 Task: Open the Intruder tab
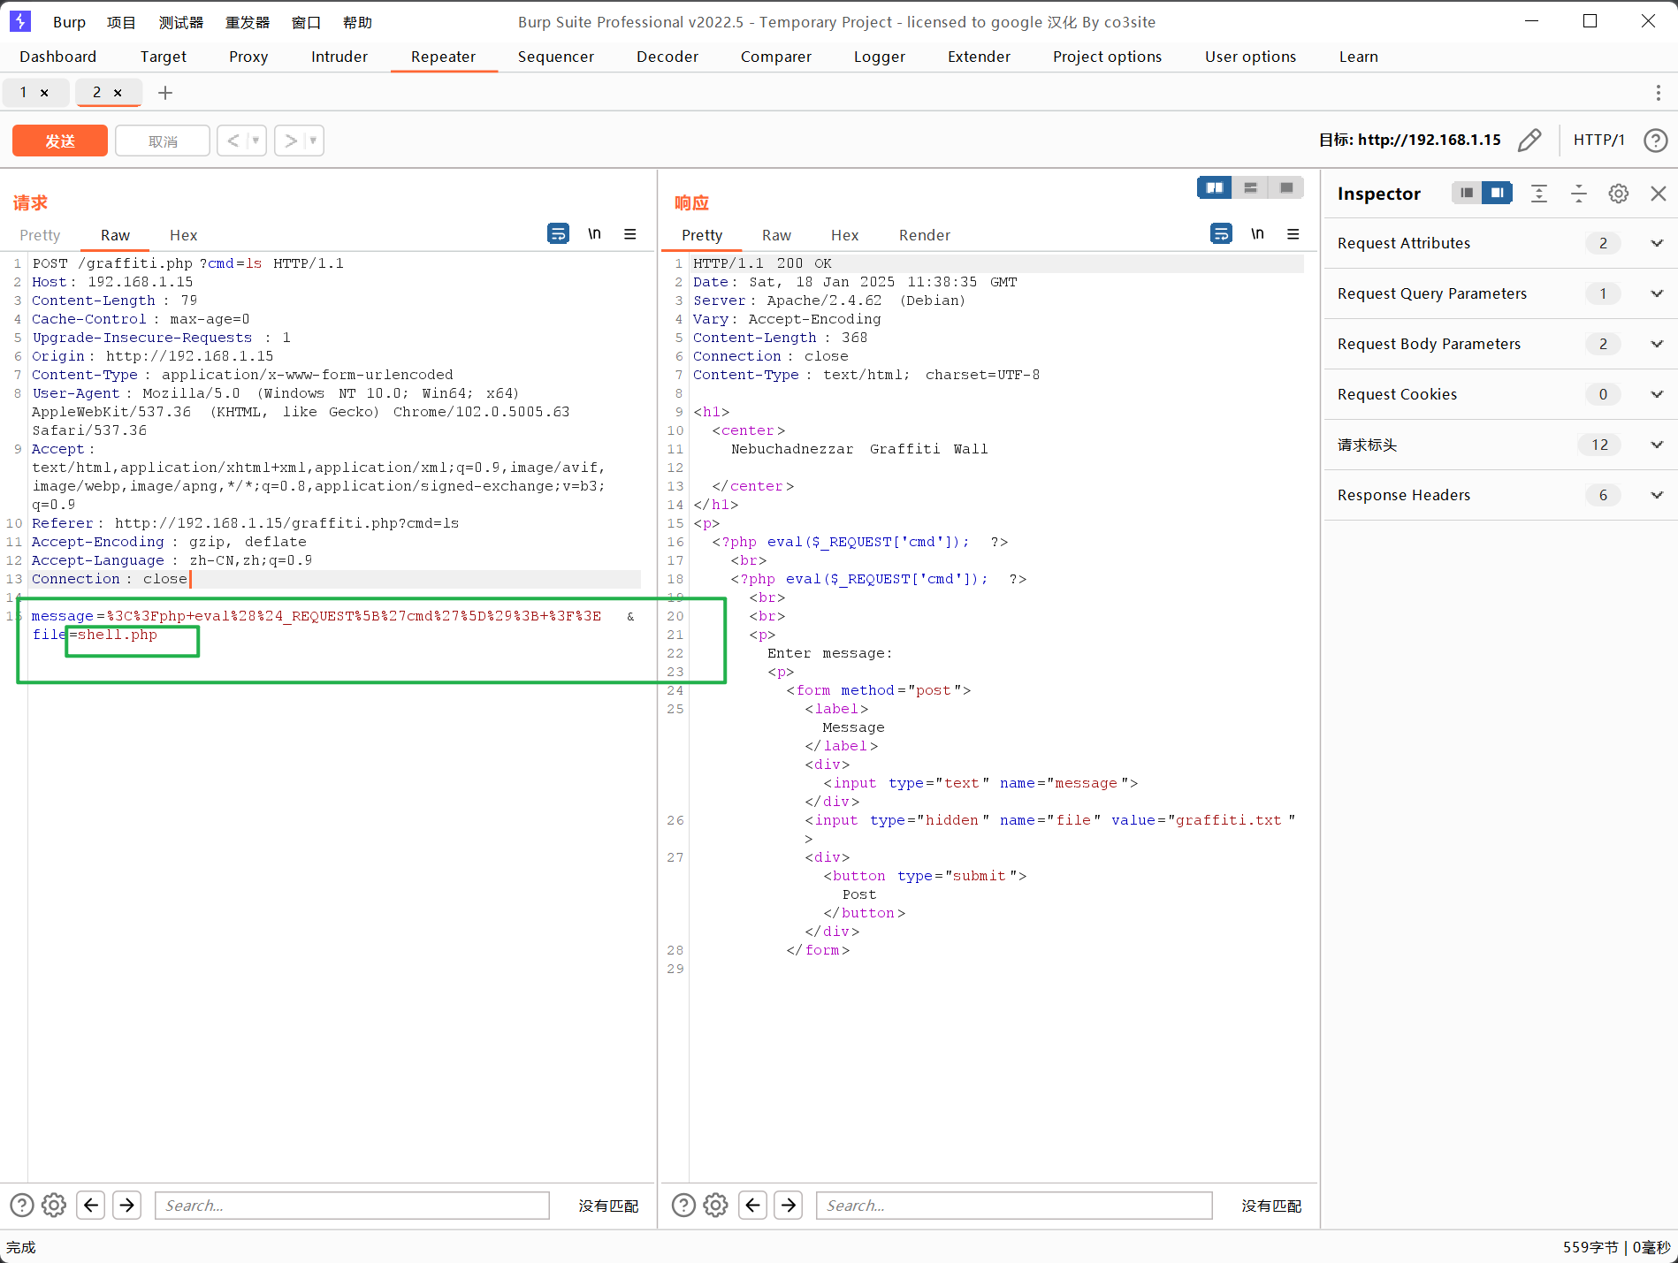339,57
